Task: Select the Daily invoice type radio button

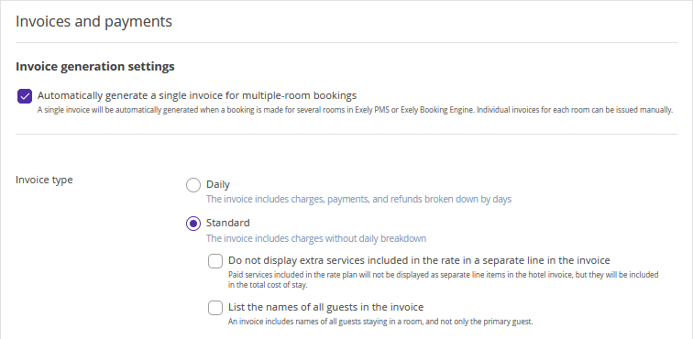Action: pos(193,185)
